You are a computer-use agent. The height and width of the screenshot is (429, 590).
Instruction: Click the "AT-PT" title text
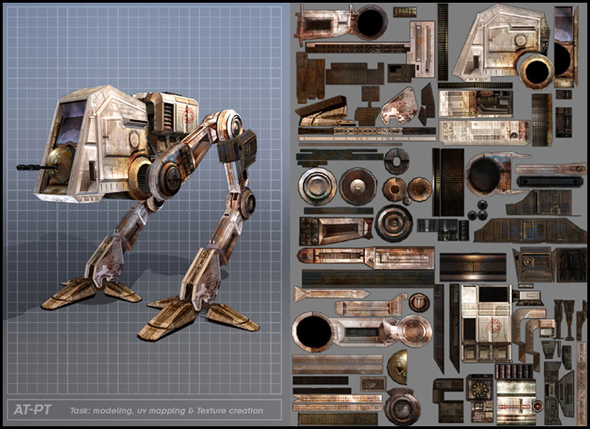[32, 410]
